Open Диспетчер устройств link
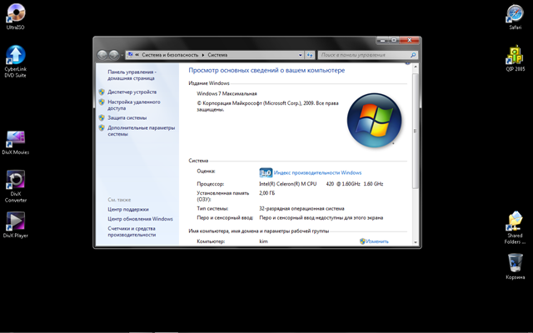 click(x=132, y=92)
